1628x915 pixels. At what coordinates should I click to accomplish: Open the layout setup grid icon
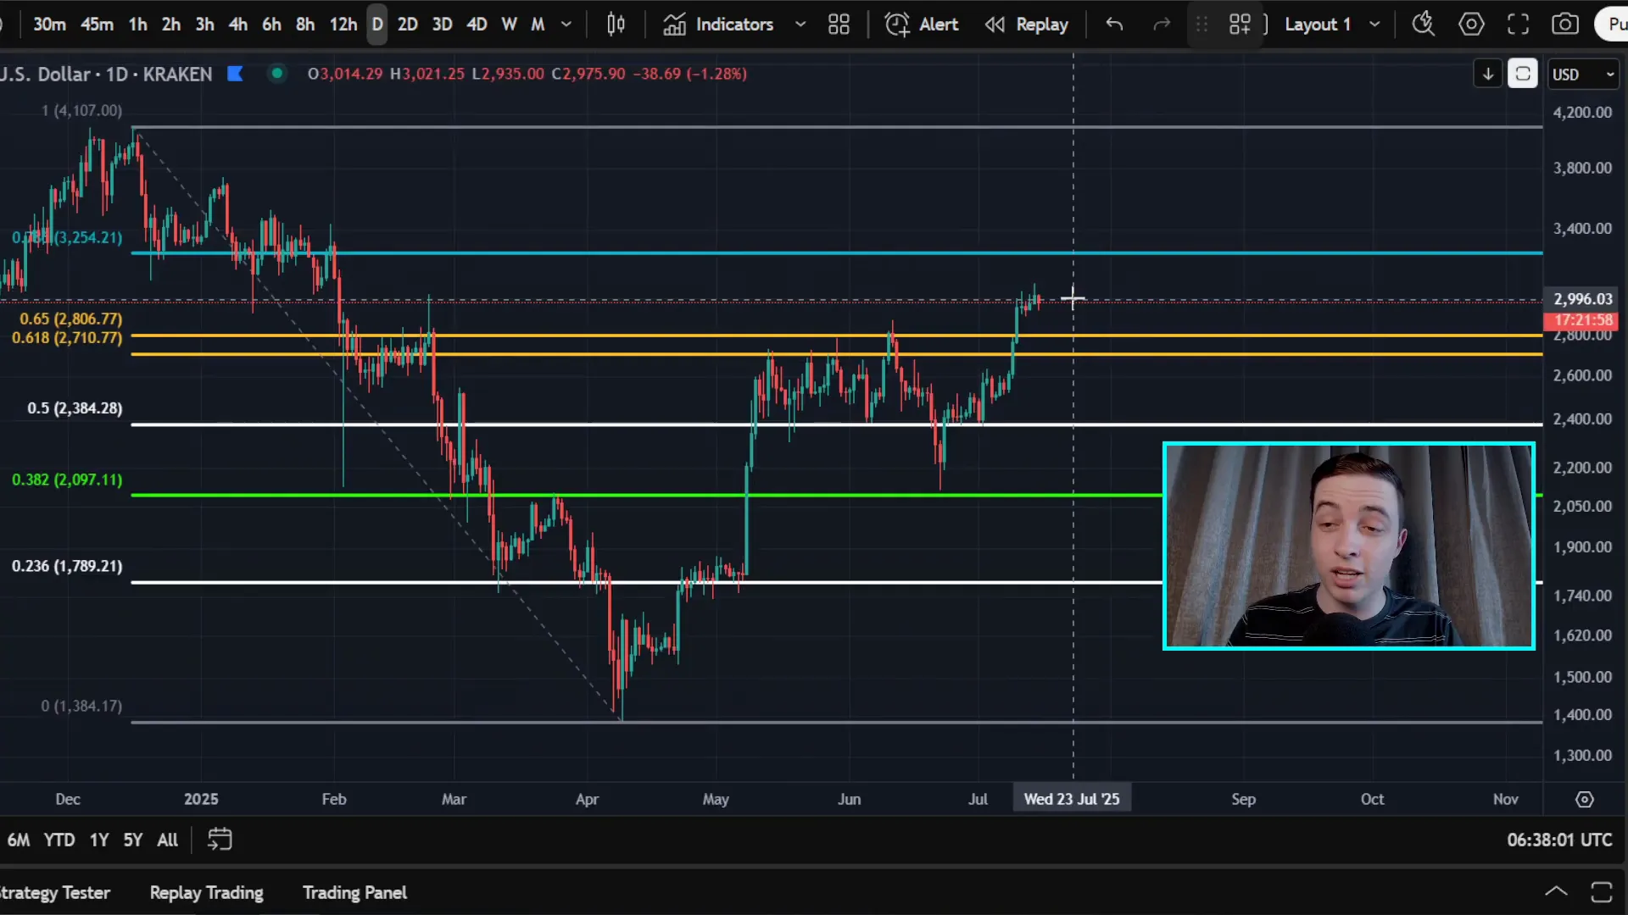pos(1240,24)
